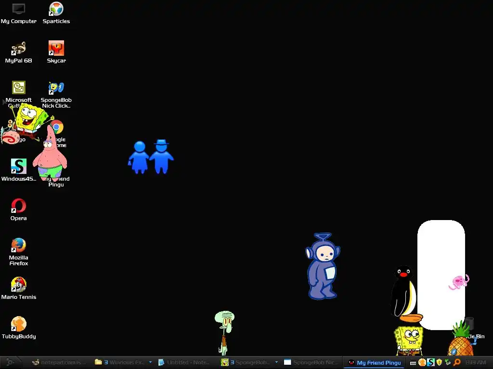Click the taskbar clock

point(475,362)
